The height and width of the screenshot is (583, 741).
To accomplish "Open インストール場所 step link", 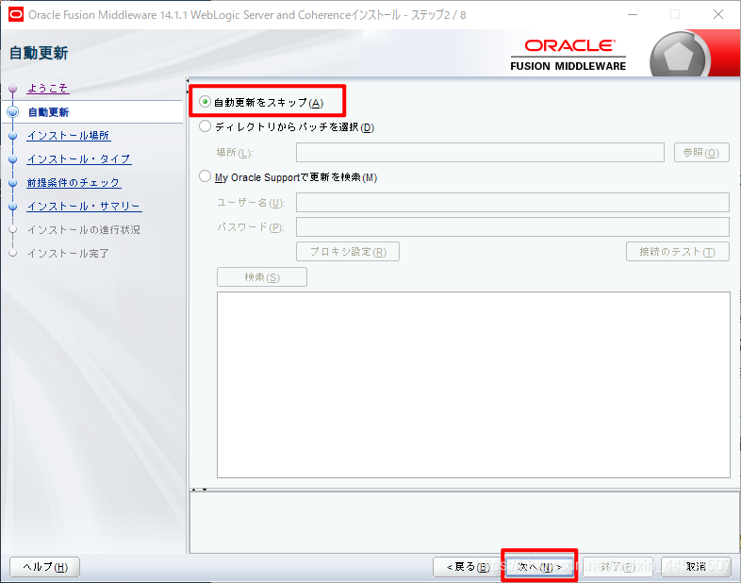I will coord(69,136).
